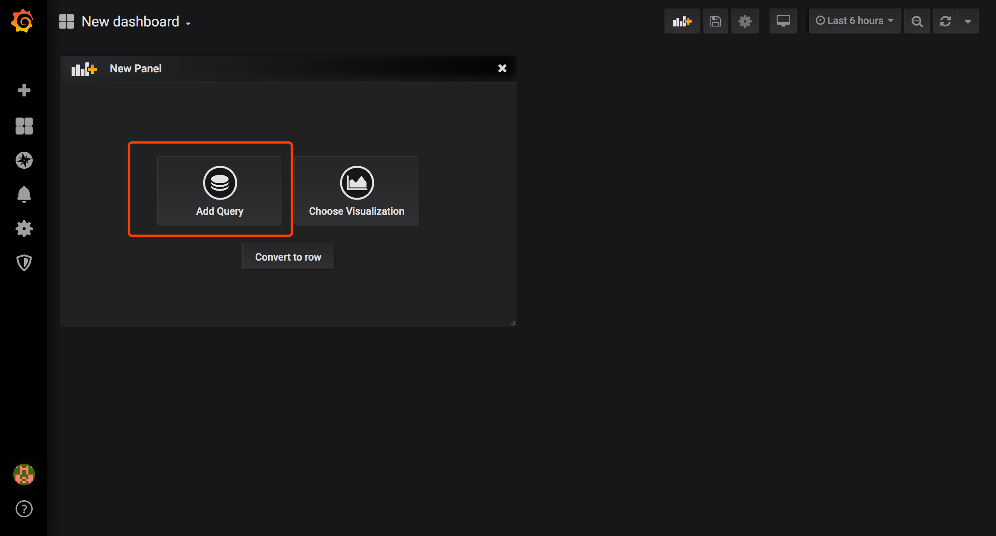Cycle view mode with monitor icon
This screenshot has height=536, width=996.
click(x=783, y=21)
